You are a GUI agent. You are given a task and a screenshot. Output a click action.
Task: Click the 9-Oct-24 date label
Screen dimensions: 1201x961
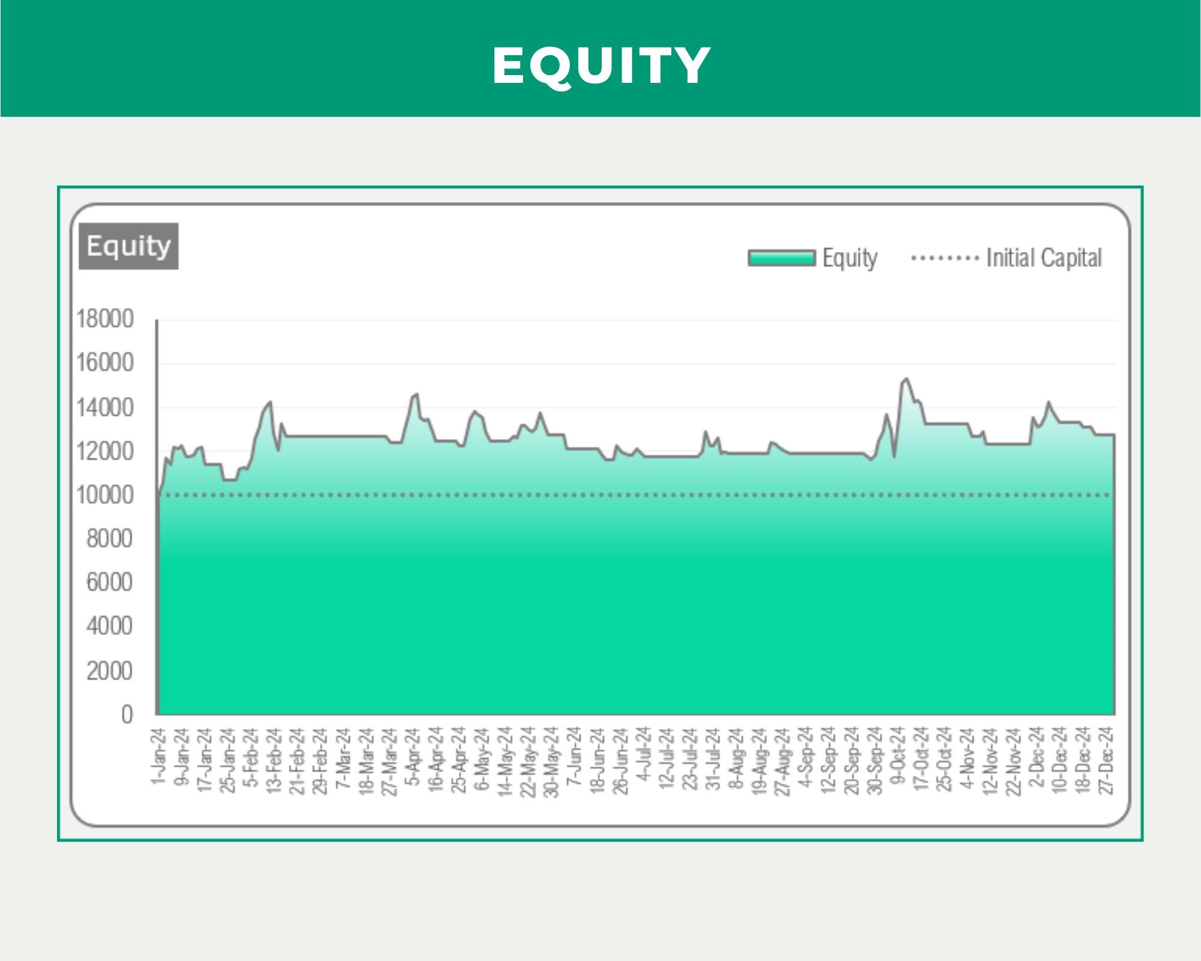pos(898,755)
